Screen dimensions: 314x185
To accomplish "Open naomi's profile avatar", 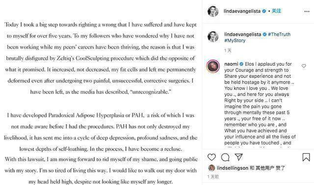I will [x=213, y=66].
